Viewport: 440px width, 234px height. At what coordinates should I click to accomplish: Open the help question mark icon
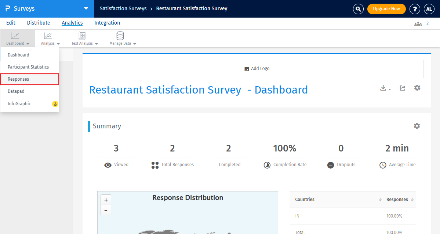point(415,9)
